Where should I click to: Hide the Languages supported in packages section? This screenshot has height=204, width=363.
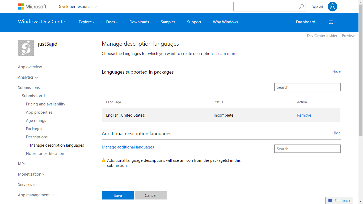[336, 71]
